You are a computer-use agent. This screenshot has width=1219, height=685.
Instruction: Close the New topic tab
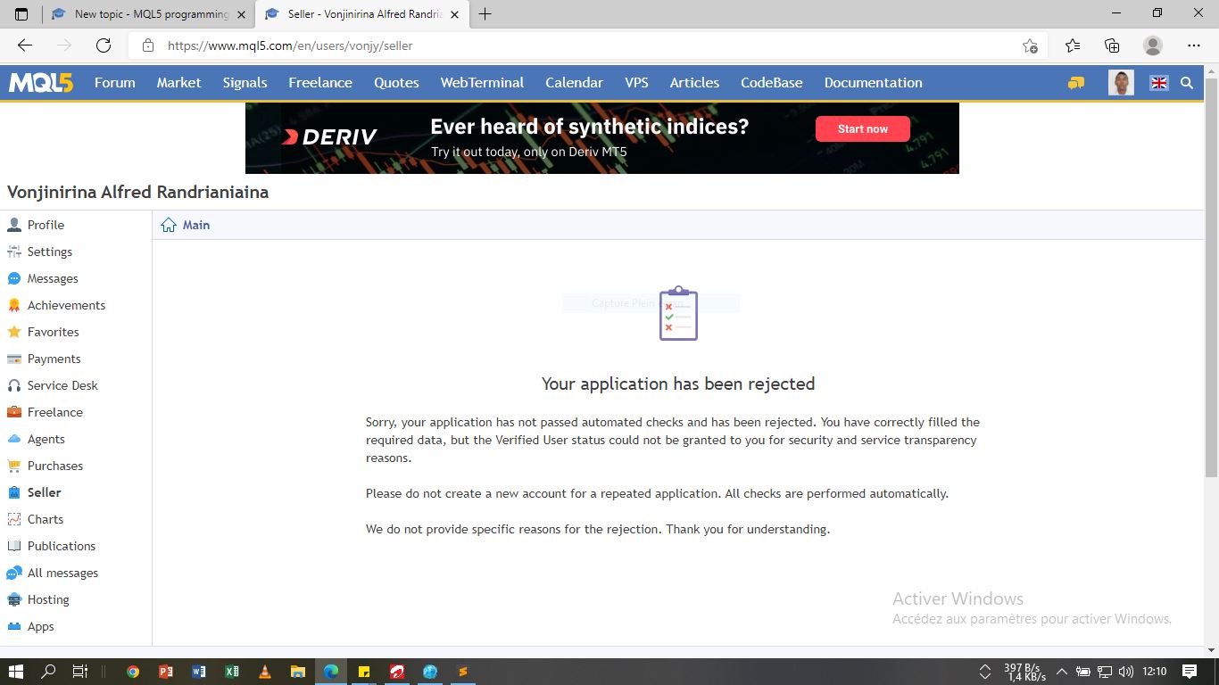241,14
